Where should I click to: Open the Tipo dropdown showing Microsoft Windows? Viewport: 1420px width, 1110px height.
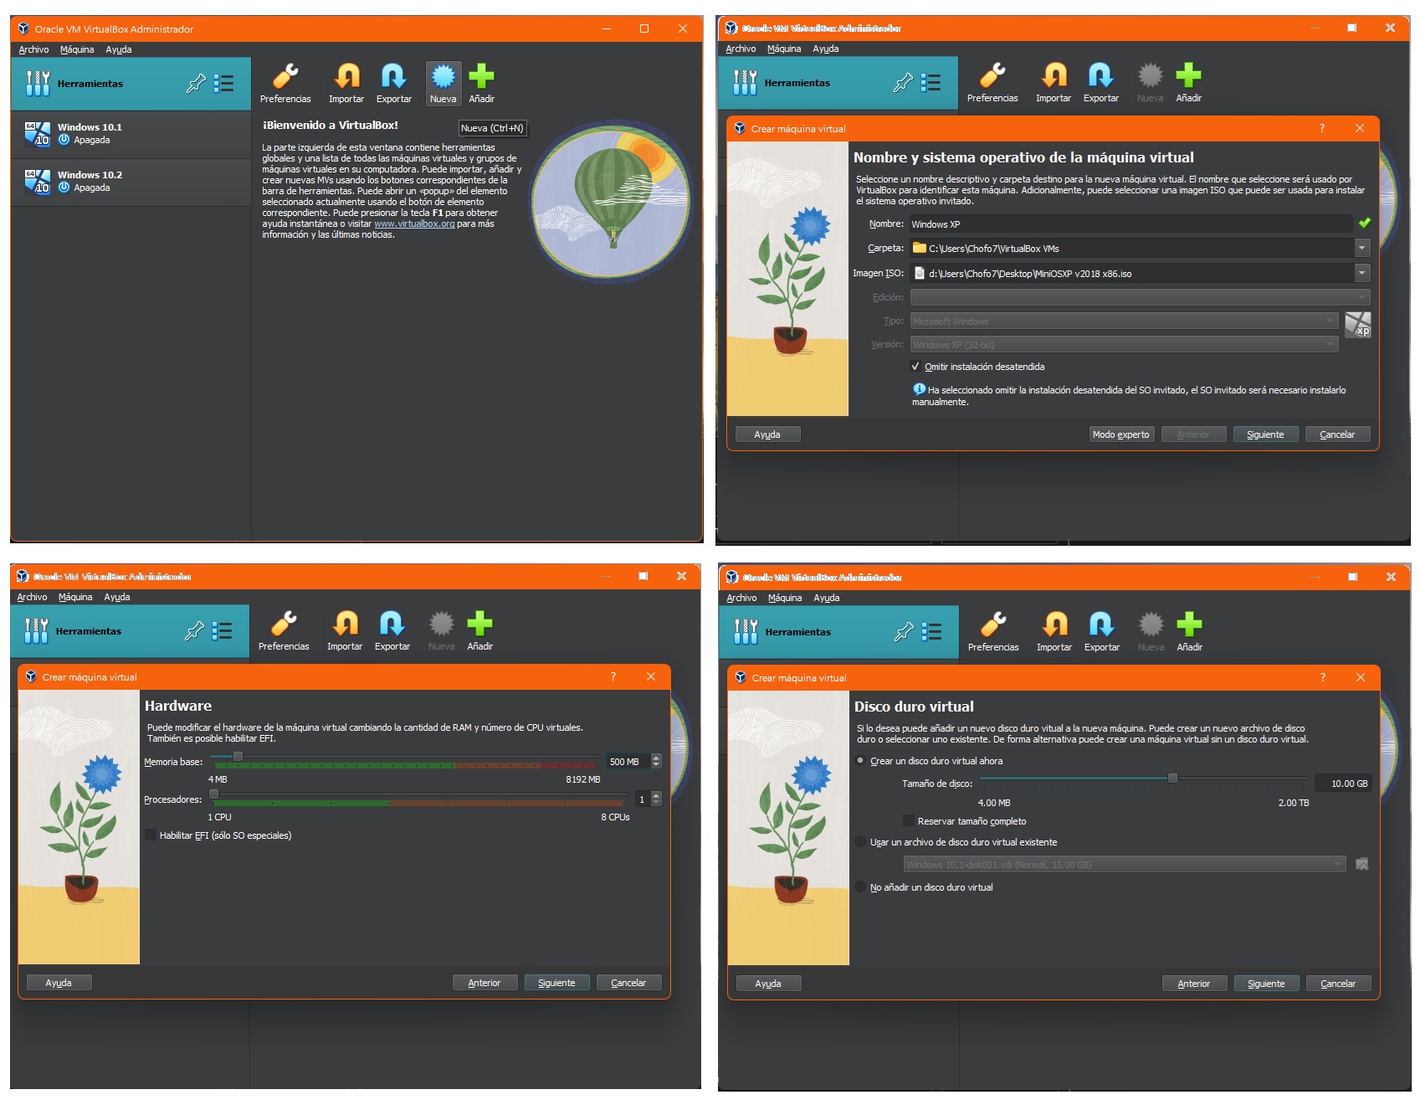1125,321
